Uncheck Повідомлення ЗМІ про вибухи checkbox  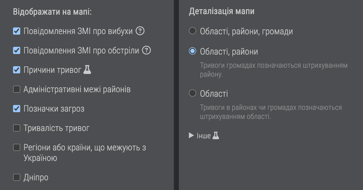coord(17,31)
